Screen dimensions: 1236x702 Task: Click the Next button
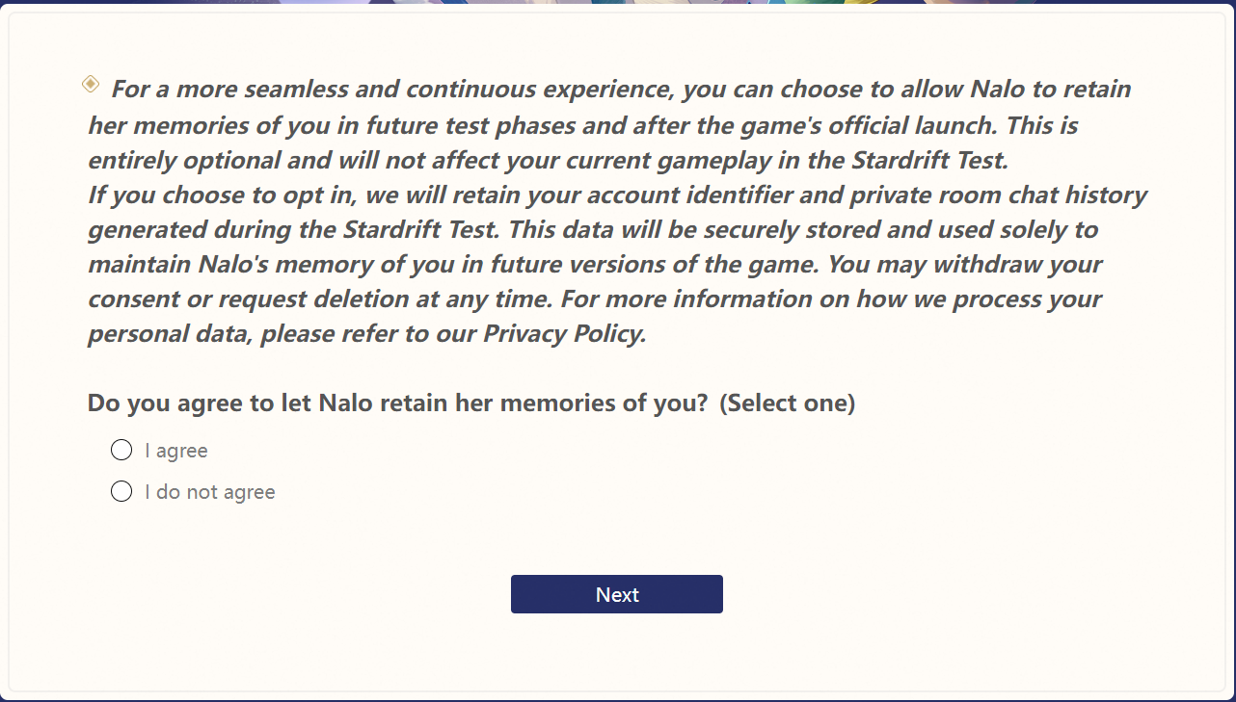(x=617, y=594)
